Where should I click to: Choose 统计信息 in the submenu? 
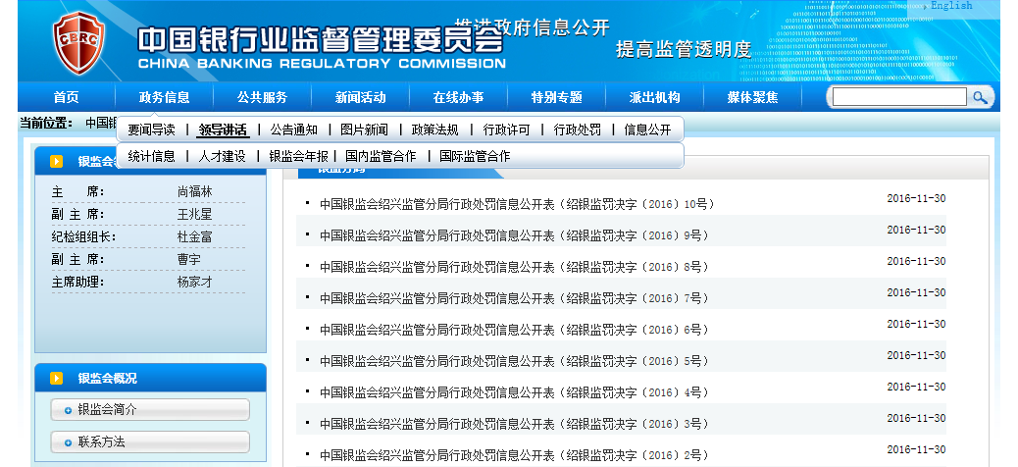[x=152, y=156]
